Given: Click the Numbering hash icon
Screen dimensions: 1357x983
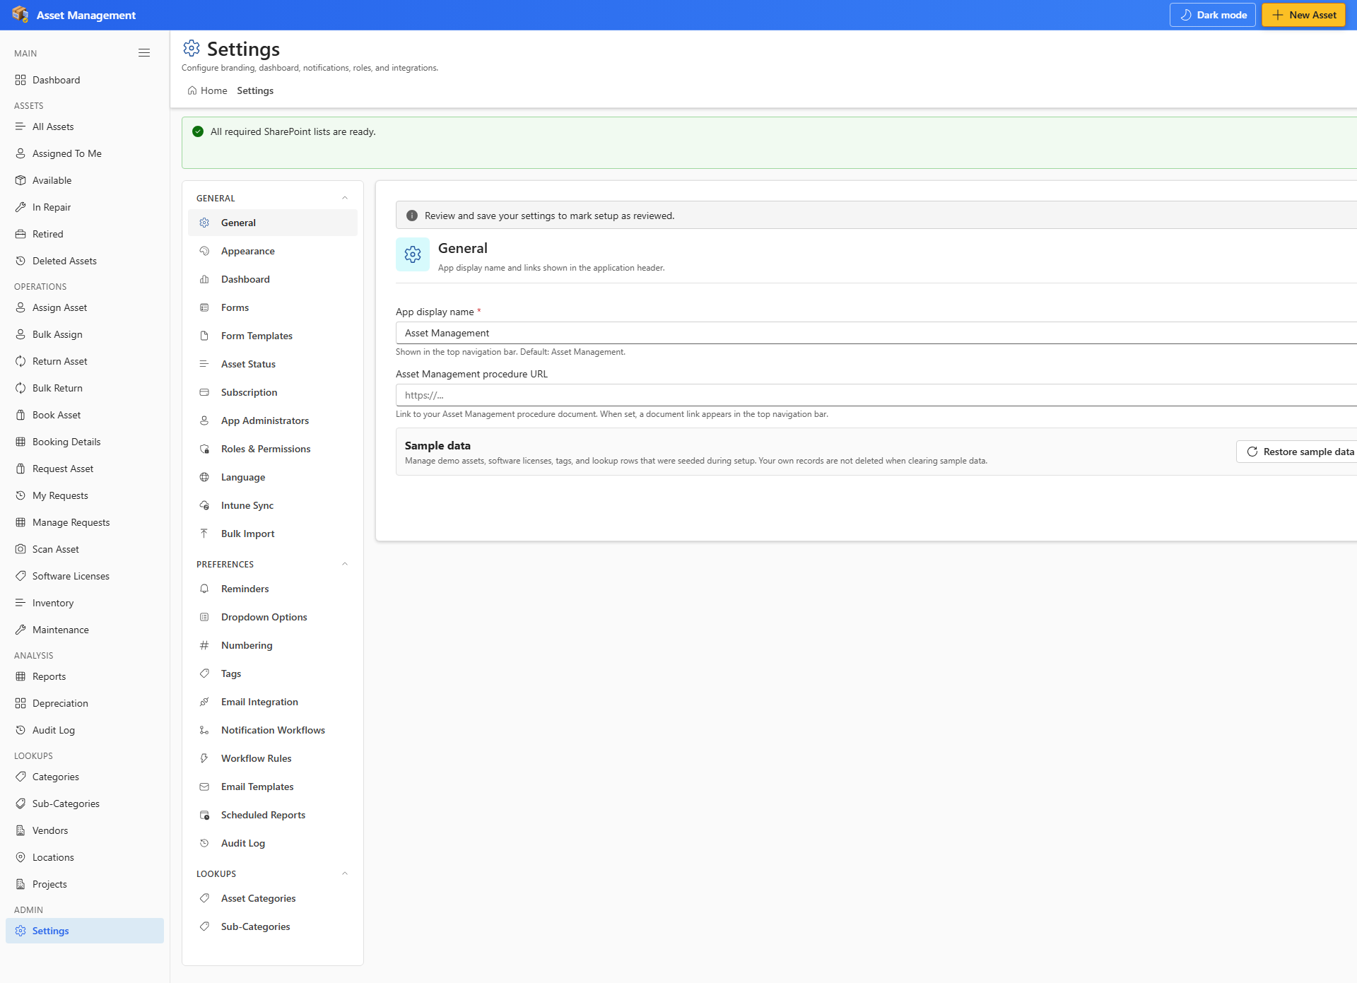Looking at the screenshot, I should (x=204, y=645).
